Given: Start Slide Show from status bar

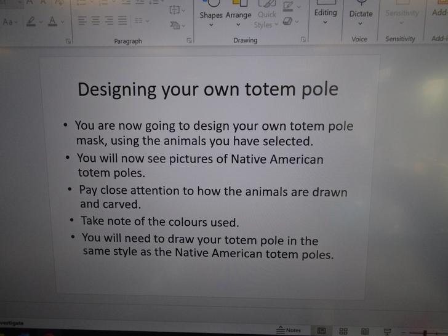Looking at the screenshot, I should [x=387, y=332].
